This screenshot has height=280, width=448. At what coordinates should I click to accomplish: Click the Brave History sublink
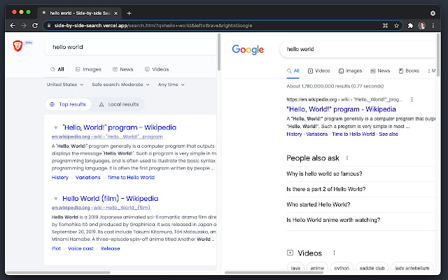pos(60,177)
